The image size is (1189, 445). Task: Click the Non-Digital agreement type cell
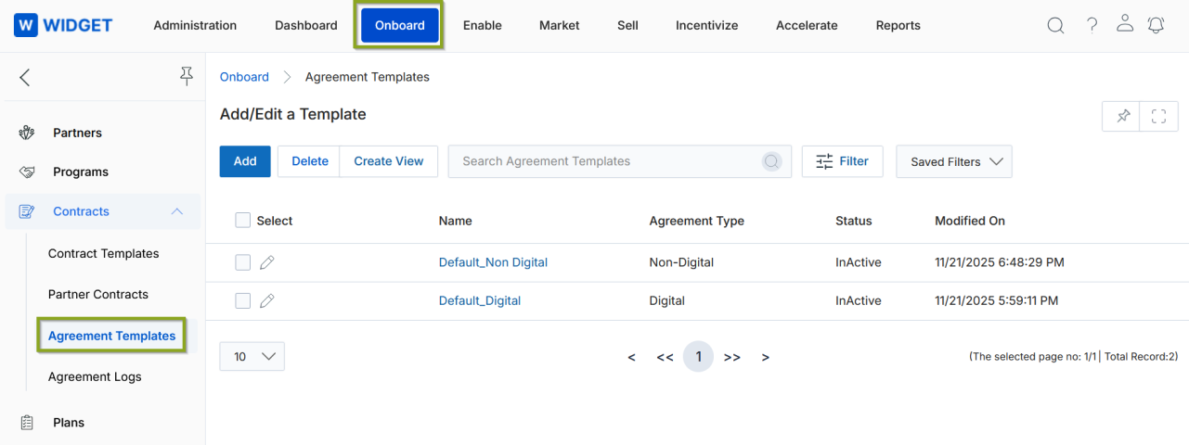coord(682,262)
